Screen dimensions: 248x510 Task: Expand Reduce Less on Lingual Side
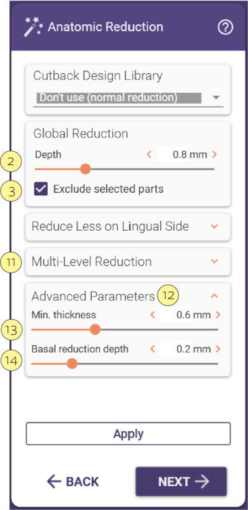(128, 226)
